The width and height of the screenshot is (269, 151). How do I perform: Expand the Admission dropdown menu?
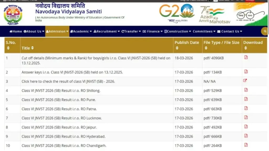tap(57, 31)
